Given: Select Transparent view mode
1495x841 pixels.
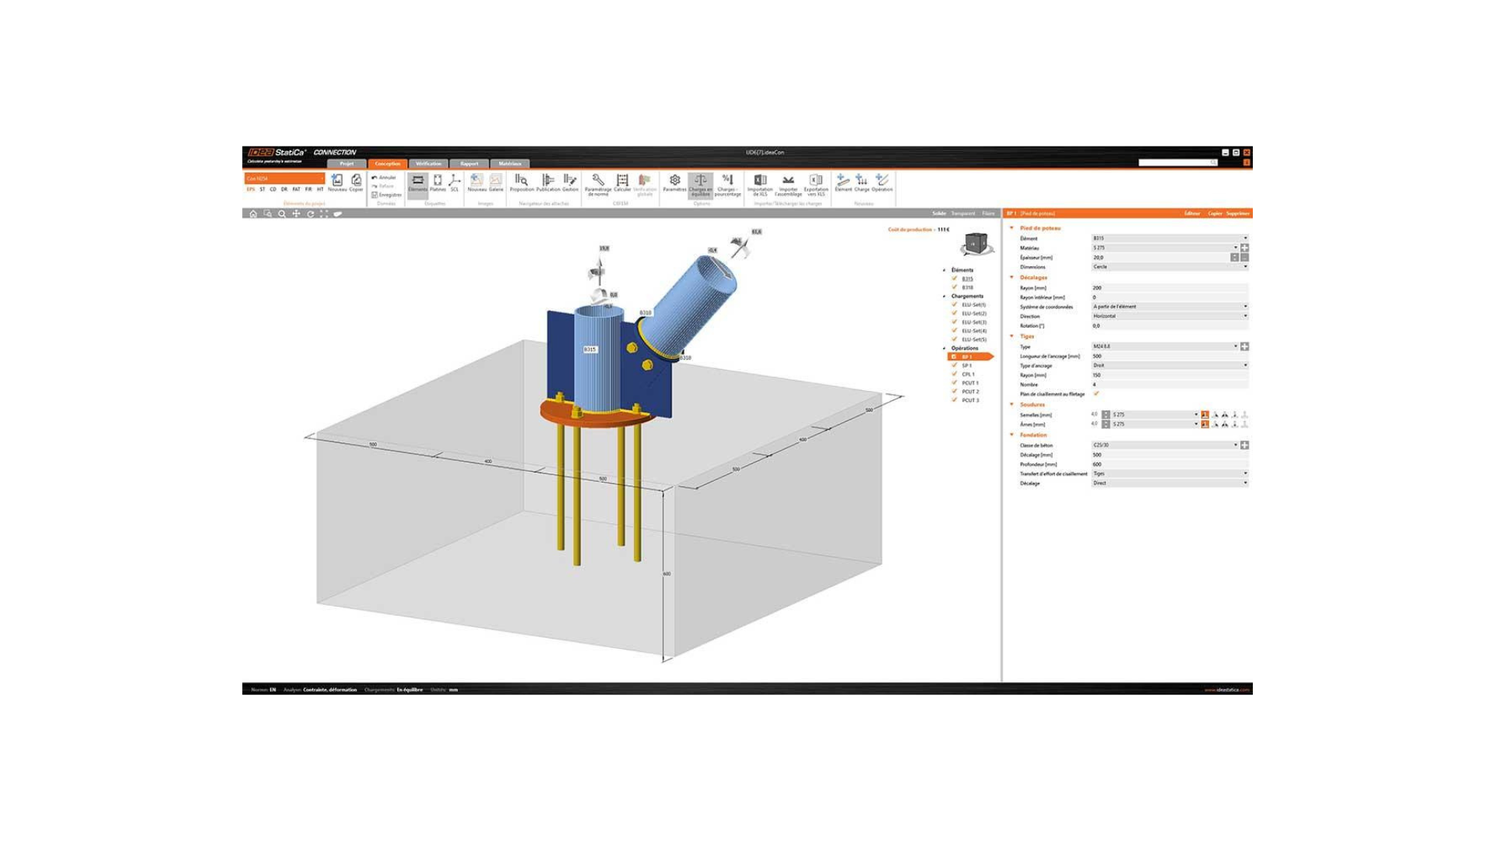Looking at the screenshot, I should click(962, 213).
